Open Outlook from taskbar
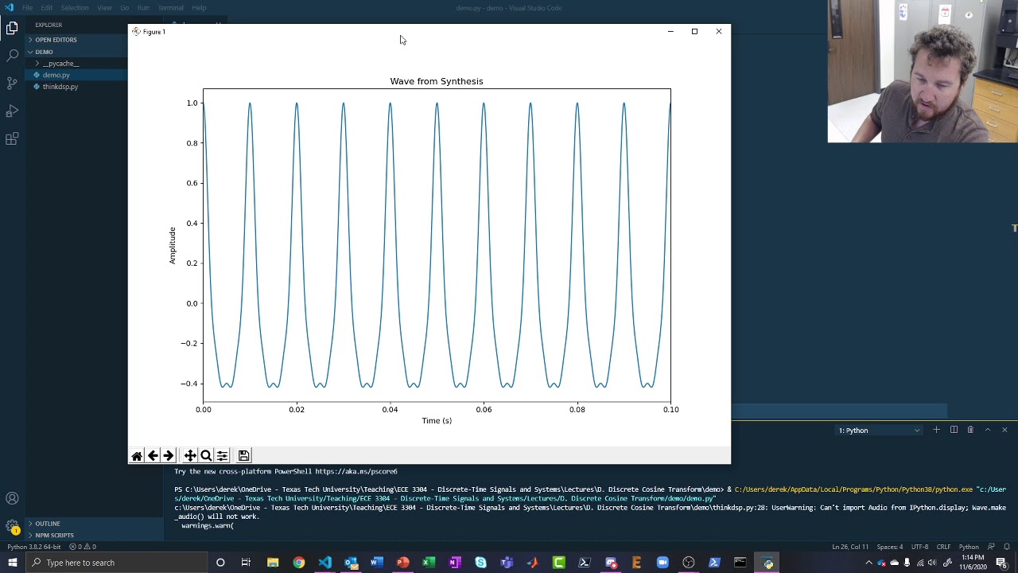 coord(351,563)
